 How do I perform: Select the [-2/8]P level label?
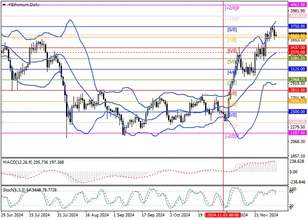[x=232, y=136]
